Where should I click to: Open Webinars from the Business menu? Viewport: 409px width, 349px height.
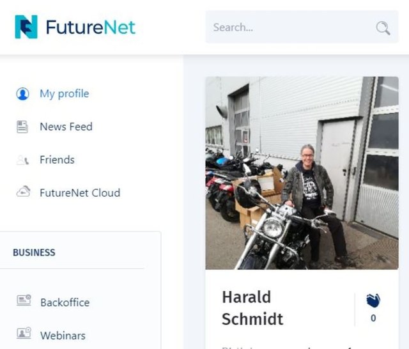[63, 336]
